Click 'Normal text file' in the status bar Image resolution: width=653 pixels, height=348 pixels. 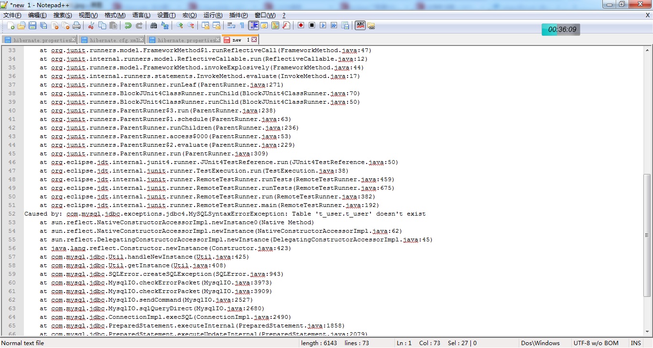coord(22,343)
